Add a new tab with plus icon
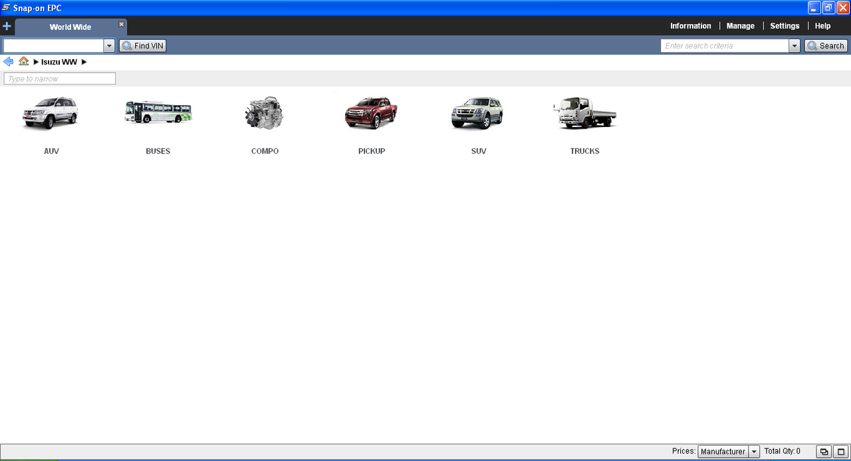Viewport: 851px width, 461px height. click(x=7, y=27)
